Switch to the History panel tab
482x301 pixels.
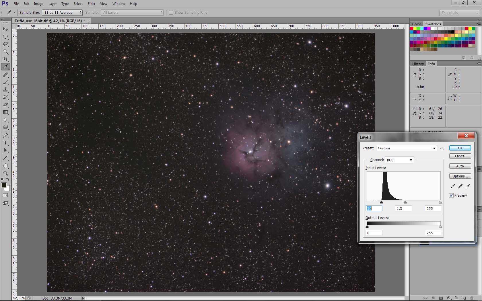[418, 64]
